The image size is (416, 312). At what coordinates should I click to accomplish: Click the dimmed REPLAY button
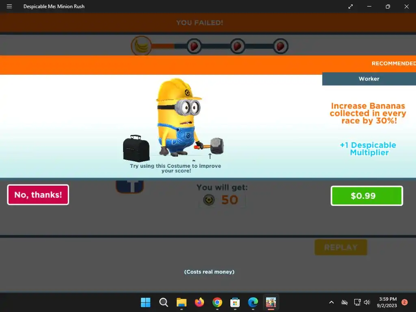341,247
